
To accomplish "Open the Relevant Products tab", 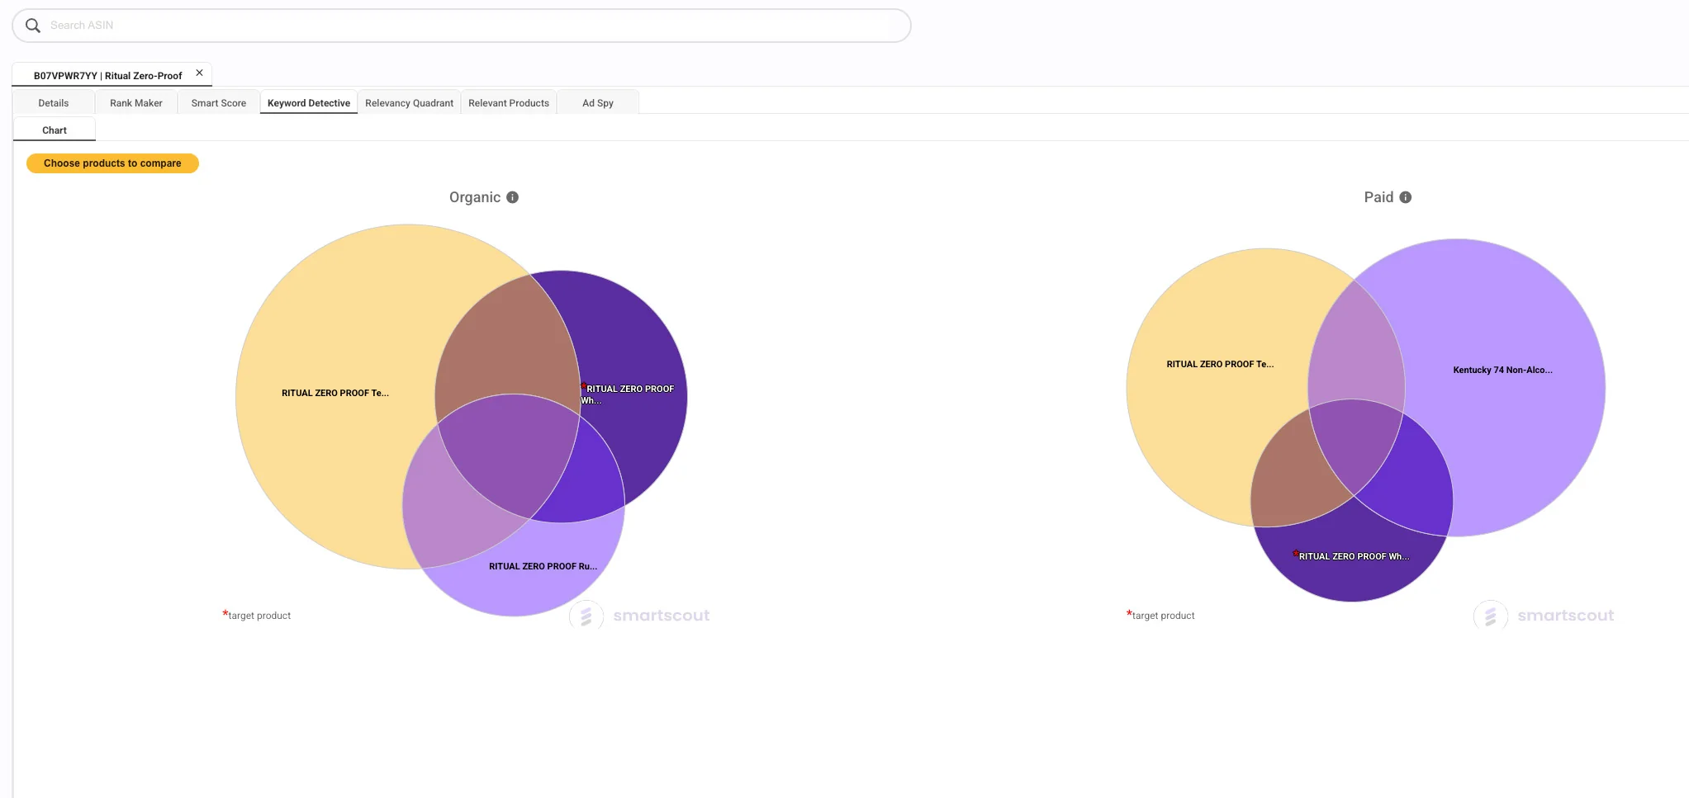I will point(509,103).
